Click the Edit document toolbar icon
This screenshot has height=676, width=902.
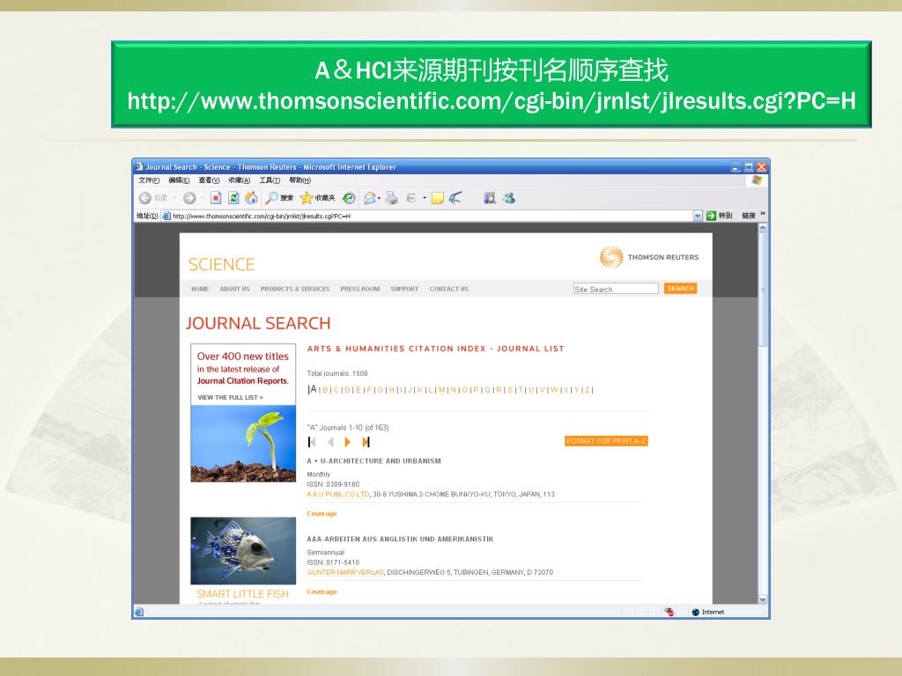[411, 198]
